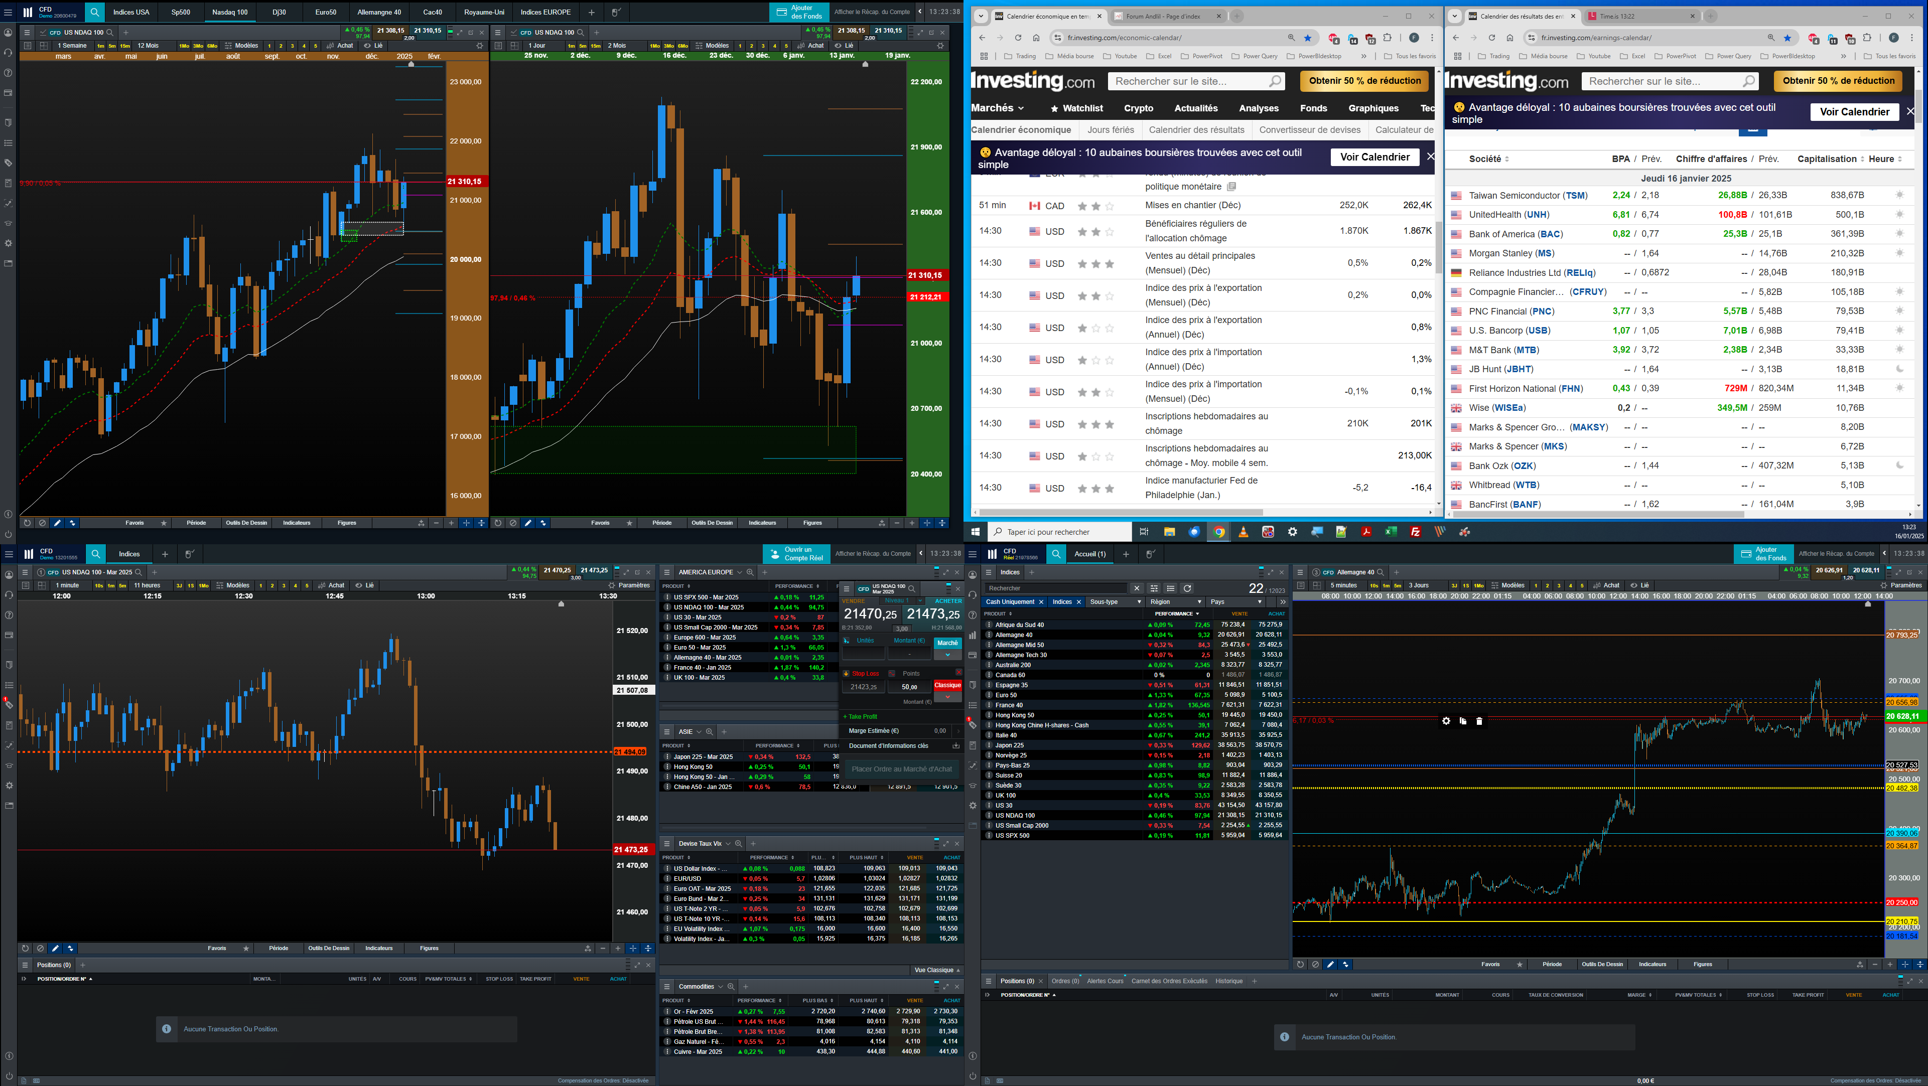Image resolution: width=1928 pixels, height=1086 pixels.
Task: Remove the Cash Uniquement filter chip
Action: (x=1040, y=602)
